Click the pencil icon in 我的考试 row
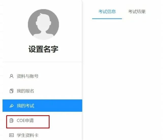The height and width of the screenshot is (140, 163). pos(11,106)
